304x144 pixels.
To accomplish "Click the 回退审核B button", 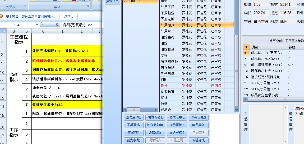I will pyautogui.click(x=177, y=133).
